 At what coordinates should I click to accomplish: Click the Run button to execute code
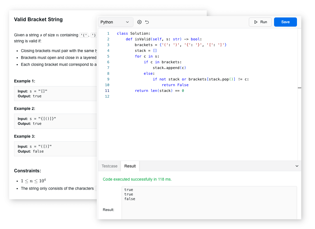pos(260,22)
